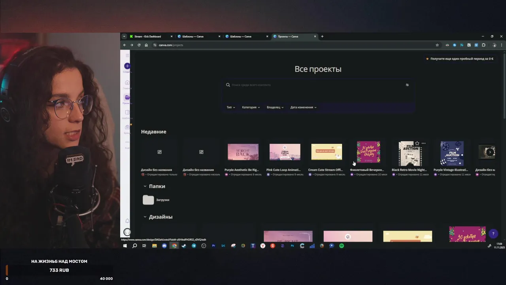Close the Stream - Kick Dashboard tab
This screenshot has height=285, width=506.
(172, 36)
